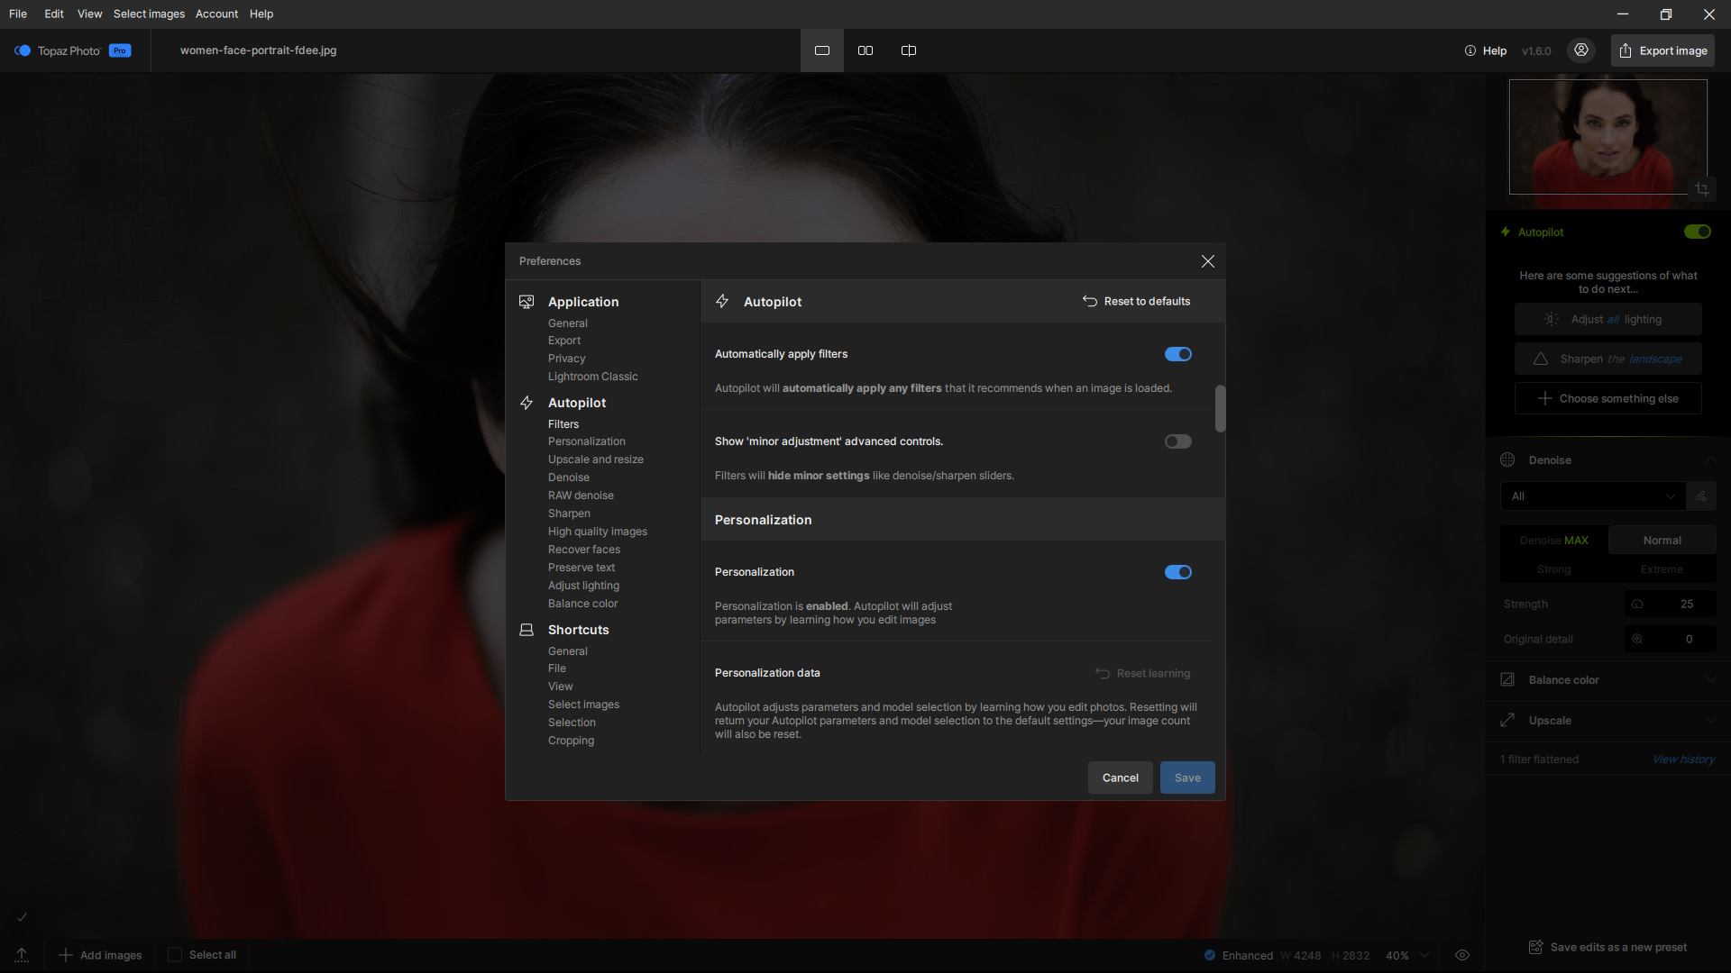The image size is (1731, 973).
Task: Click Export image button
Action: [x=1662, y=50]
